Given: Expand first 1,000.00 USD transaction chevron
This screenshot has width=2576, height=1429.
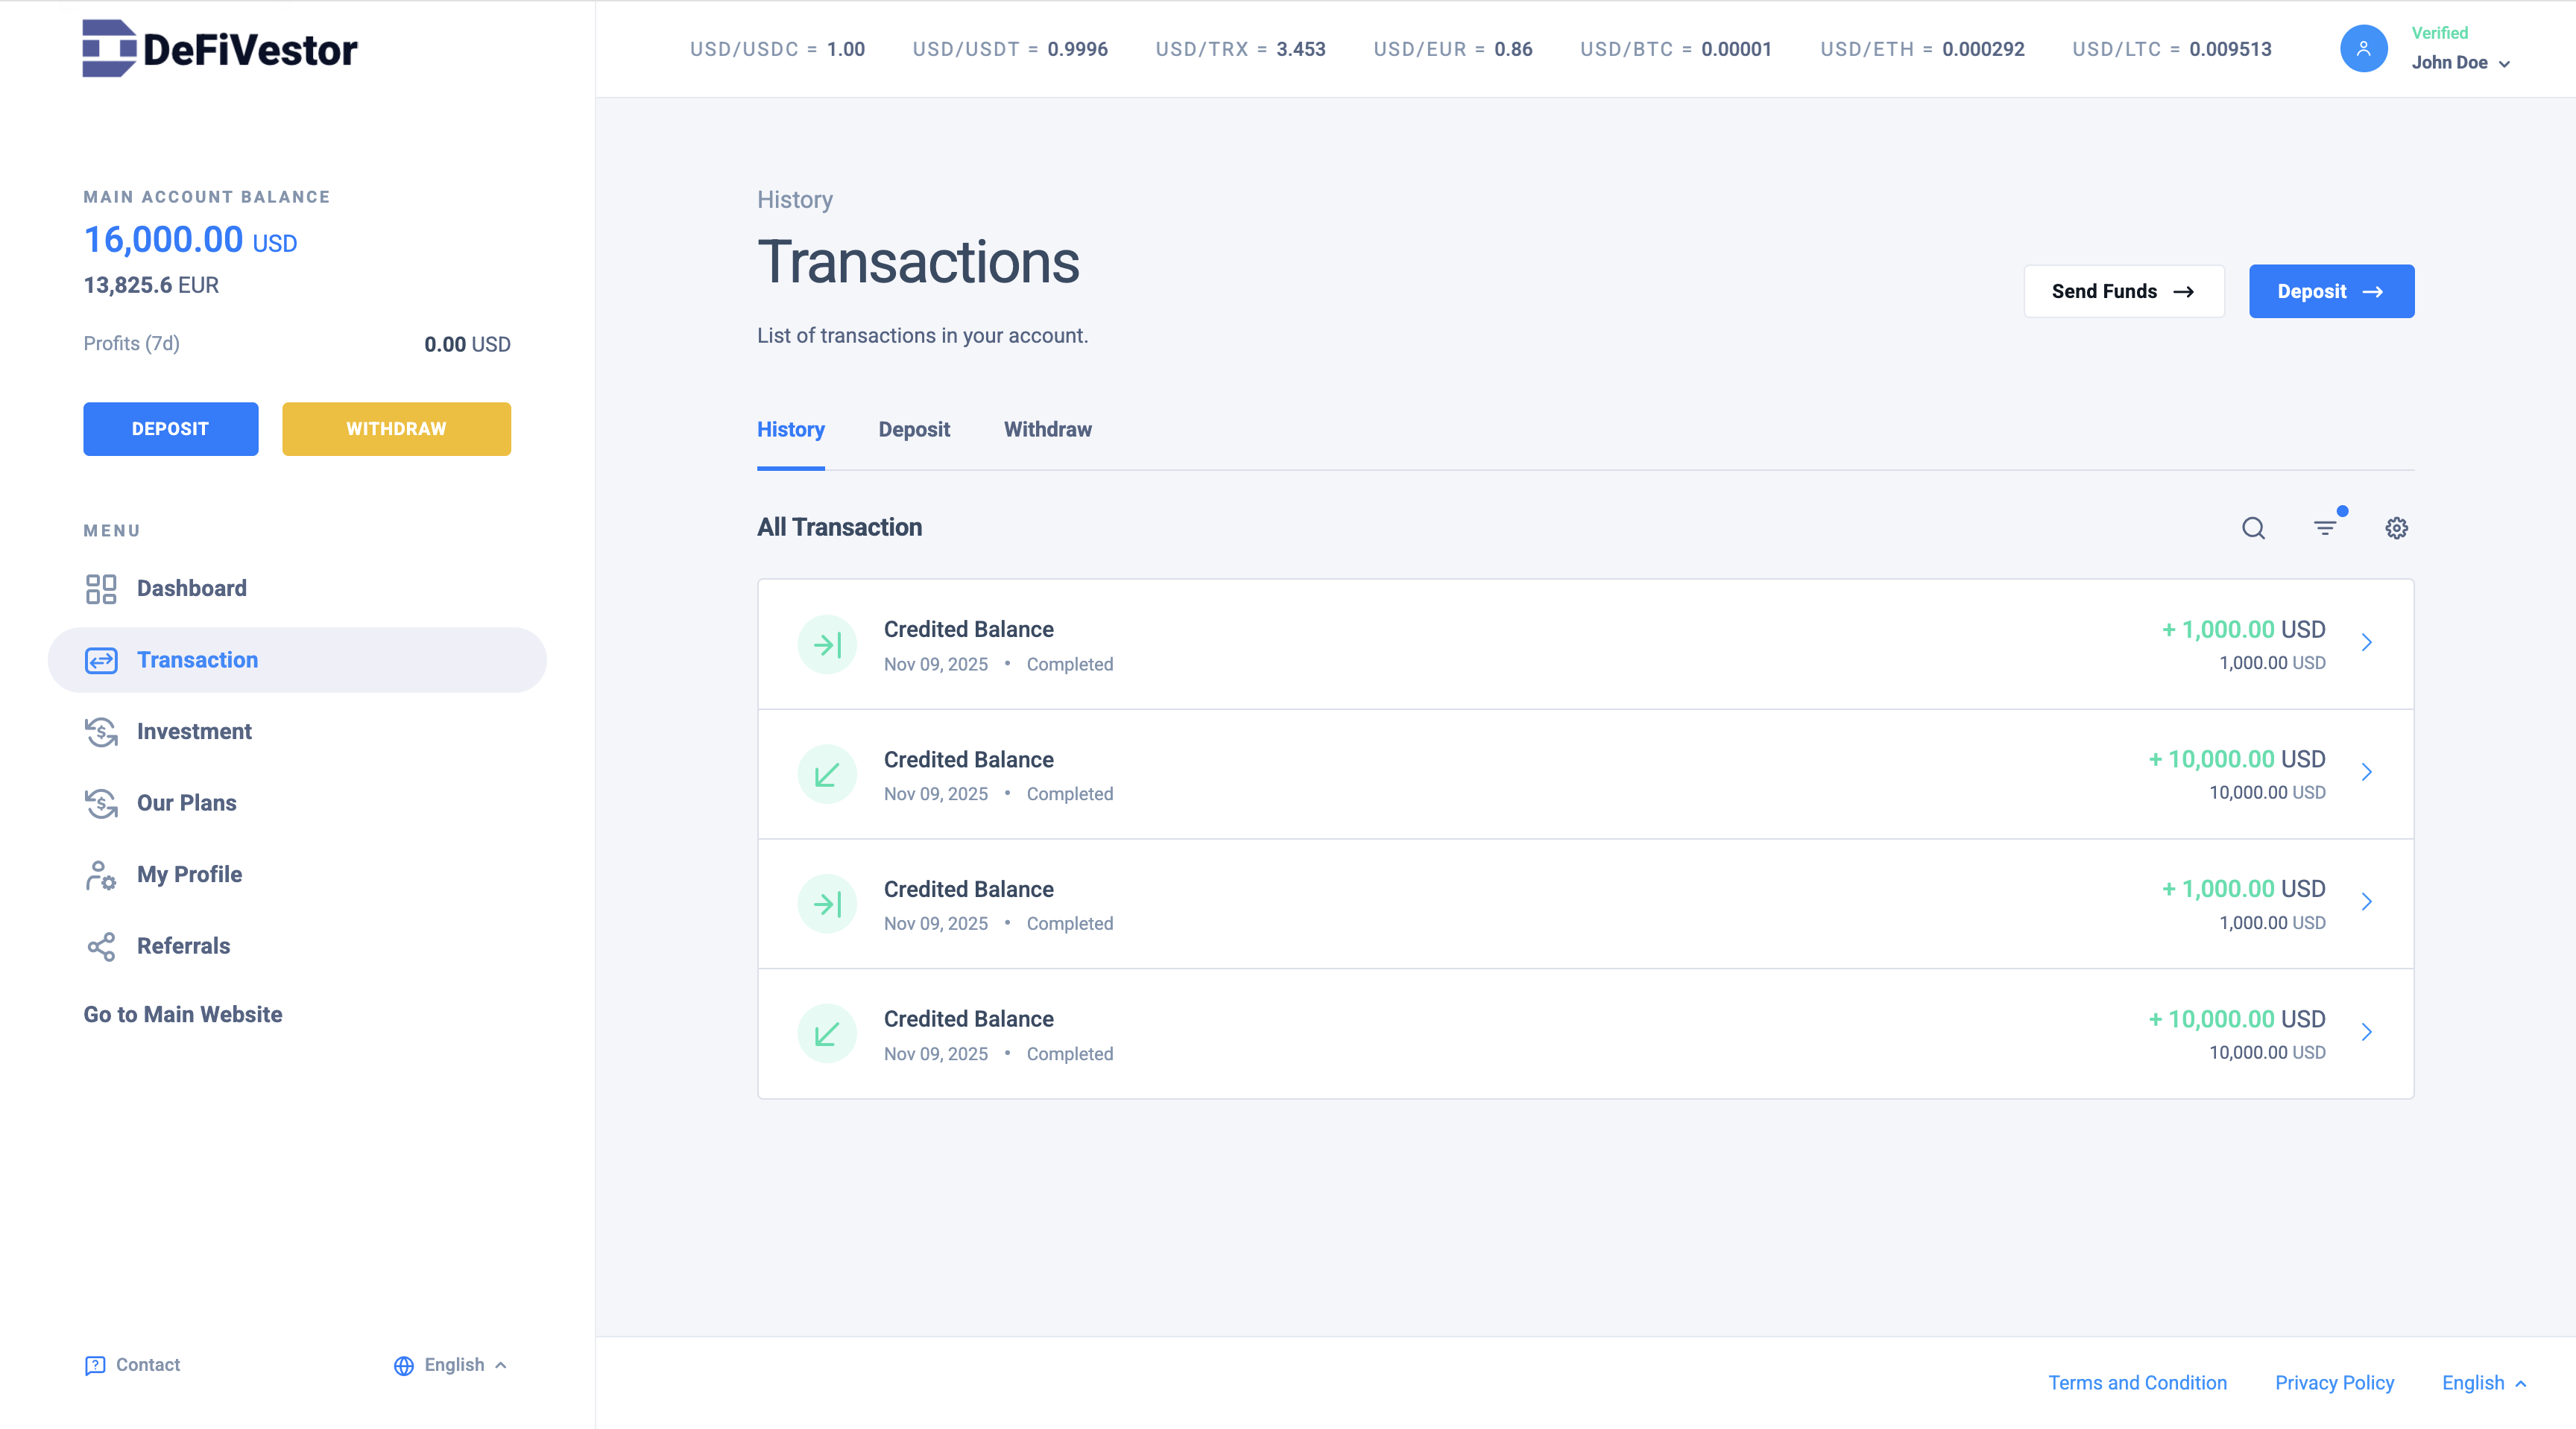Looking at the screenshot, I should pyautogui.click(x=2366, y=642).
